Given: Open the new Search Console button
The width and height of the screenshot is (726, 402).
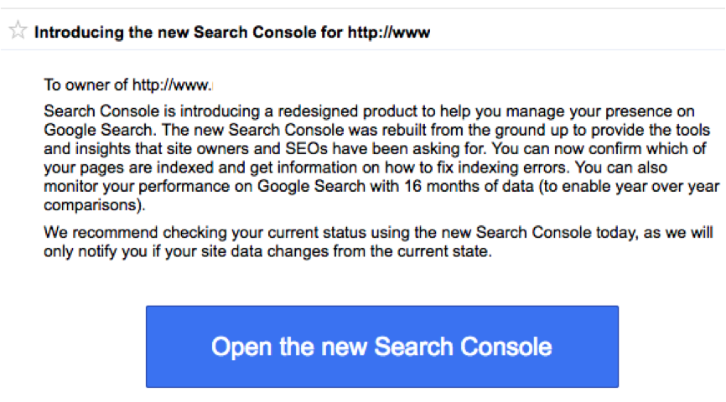Looking at the screenshot, I should (x=382, y=347).
